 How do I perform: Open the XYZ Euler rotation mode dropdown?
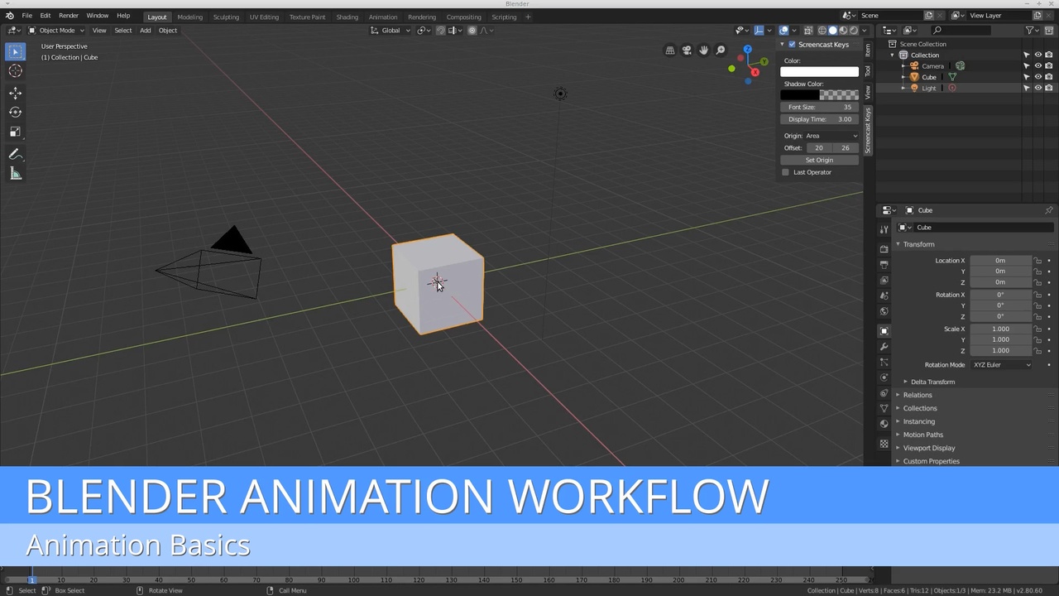click(x=1001, y=365)
